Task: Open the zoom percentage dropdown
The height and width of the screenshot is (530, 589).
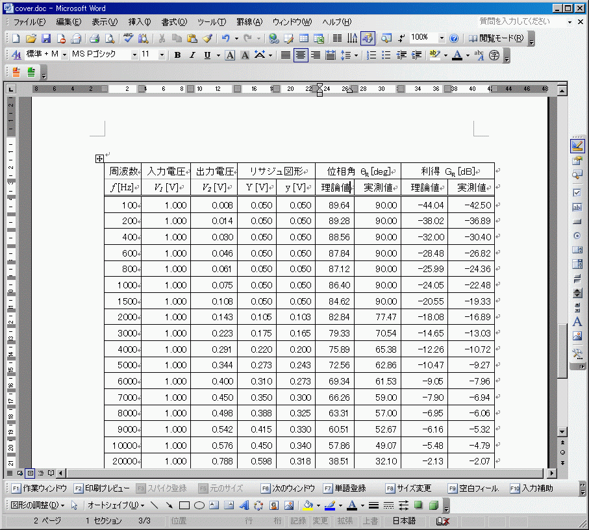Action: tap(442, 38)
